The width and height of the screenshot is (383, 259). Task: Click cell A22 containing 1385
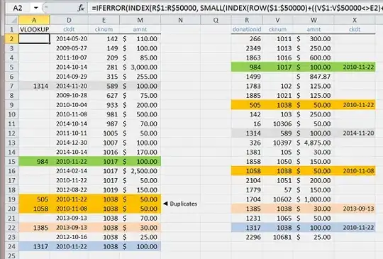pyautogui.click(x=35, y=228)
